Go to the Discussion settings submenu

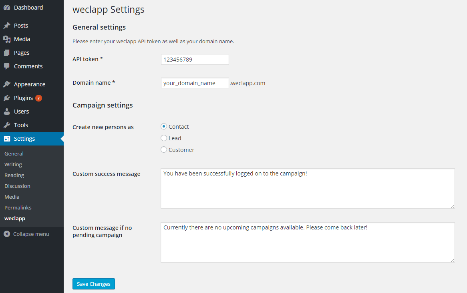pos(17,186)
